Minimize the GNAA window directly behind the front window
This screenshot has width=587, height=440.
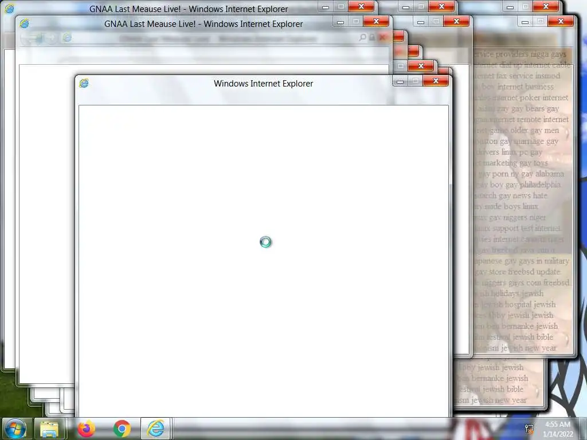click(341, 21)
